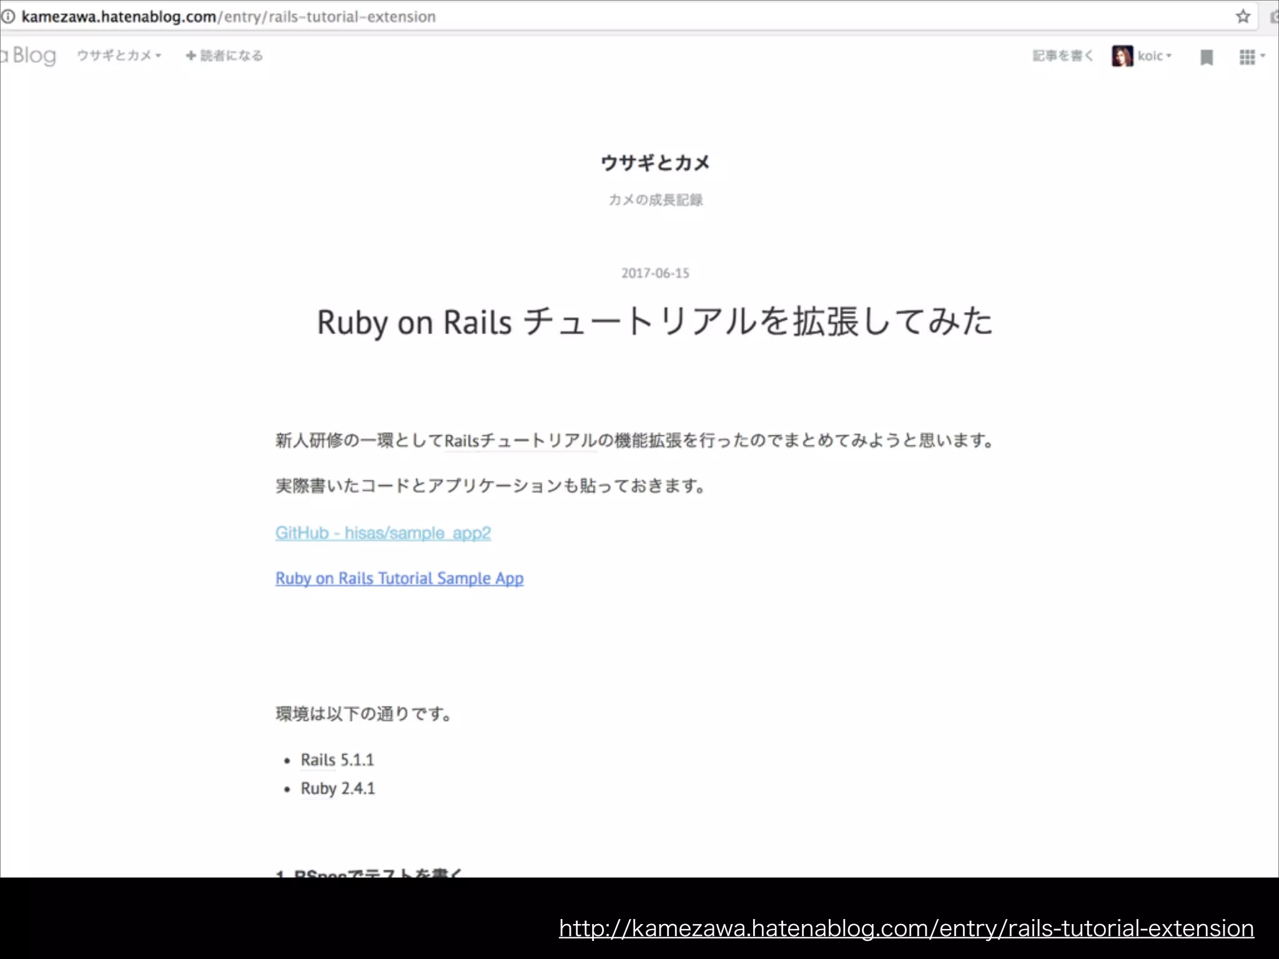Open the grid apps menu icon
1279x959 pixels.
pos(1247,57)
